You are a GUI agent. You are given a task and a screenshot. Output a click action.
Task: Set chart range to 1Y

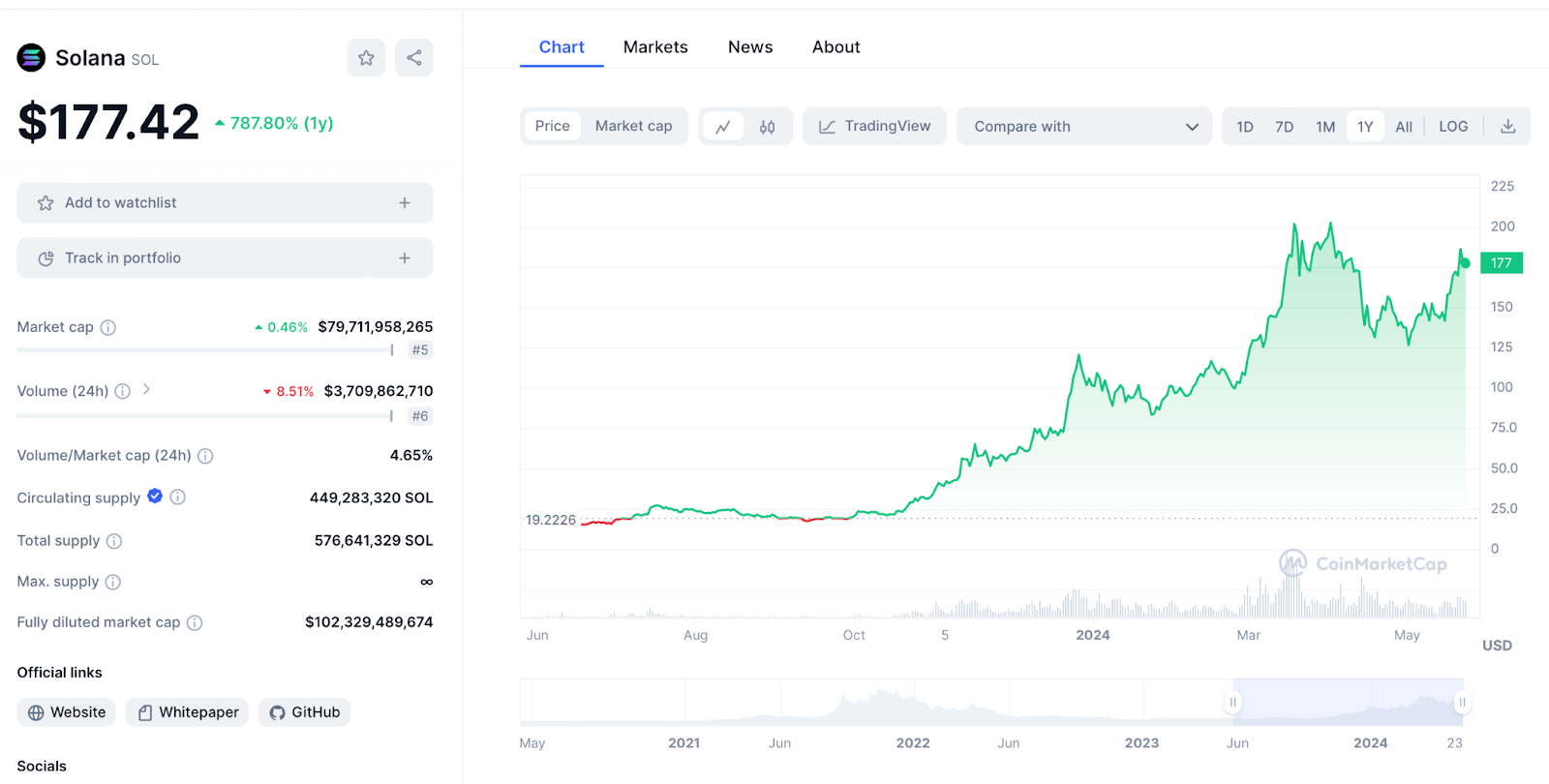point(1365,127)
